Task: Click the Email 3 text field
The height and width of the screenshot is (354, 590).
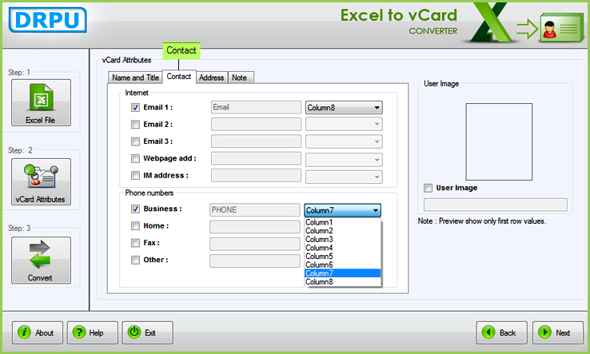Action: click(256, 141)
